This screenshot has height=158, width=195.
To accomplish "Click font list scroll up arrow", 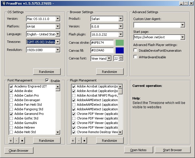I will tap(58, 86).
